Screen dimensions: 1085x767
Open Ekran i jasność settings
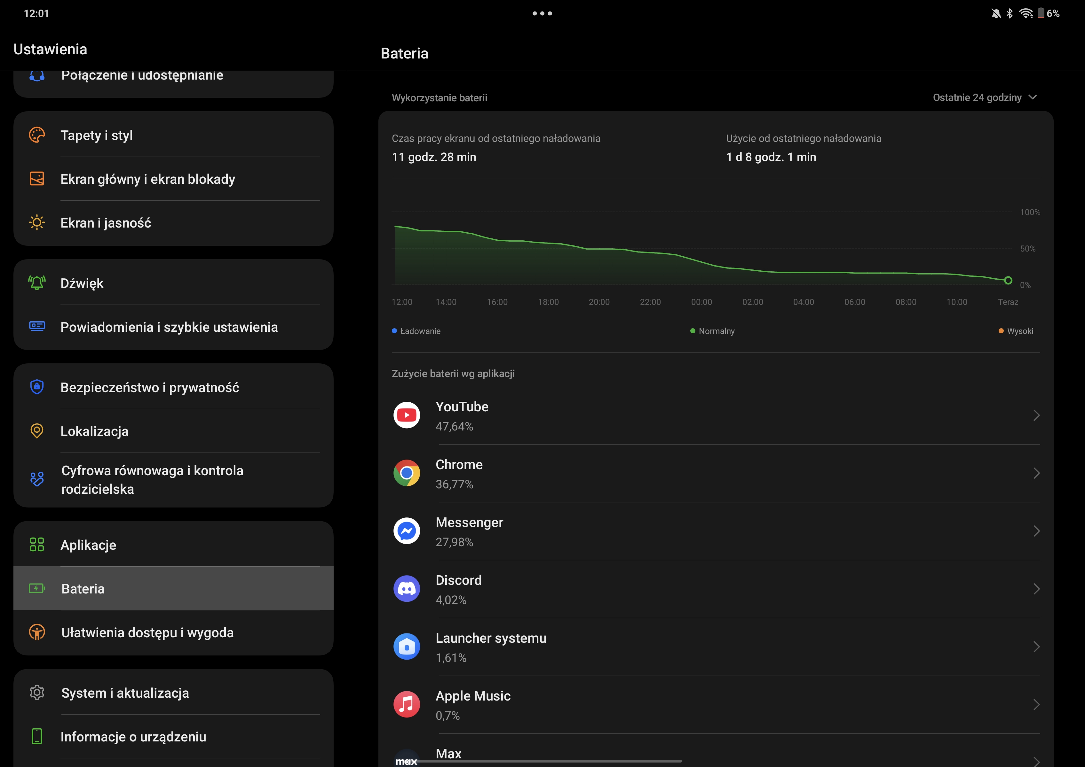(173, 222)
